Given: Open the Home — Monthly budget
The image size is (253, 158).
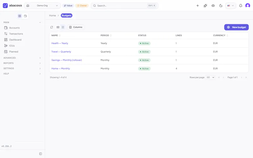Looking at the screenshot, I should (60, 69).
